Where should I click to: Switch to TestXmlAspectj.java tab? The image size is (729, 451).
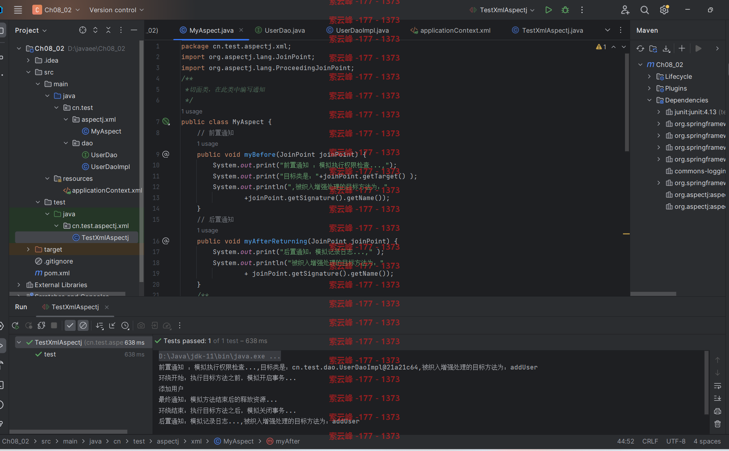coord(548,30)
